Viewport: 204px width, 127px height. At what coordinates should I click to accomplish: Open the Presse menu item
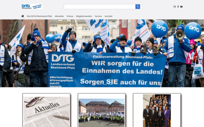70,16
